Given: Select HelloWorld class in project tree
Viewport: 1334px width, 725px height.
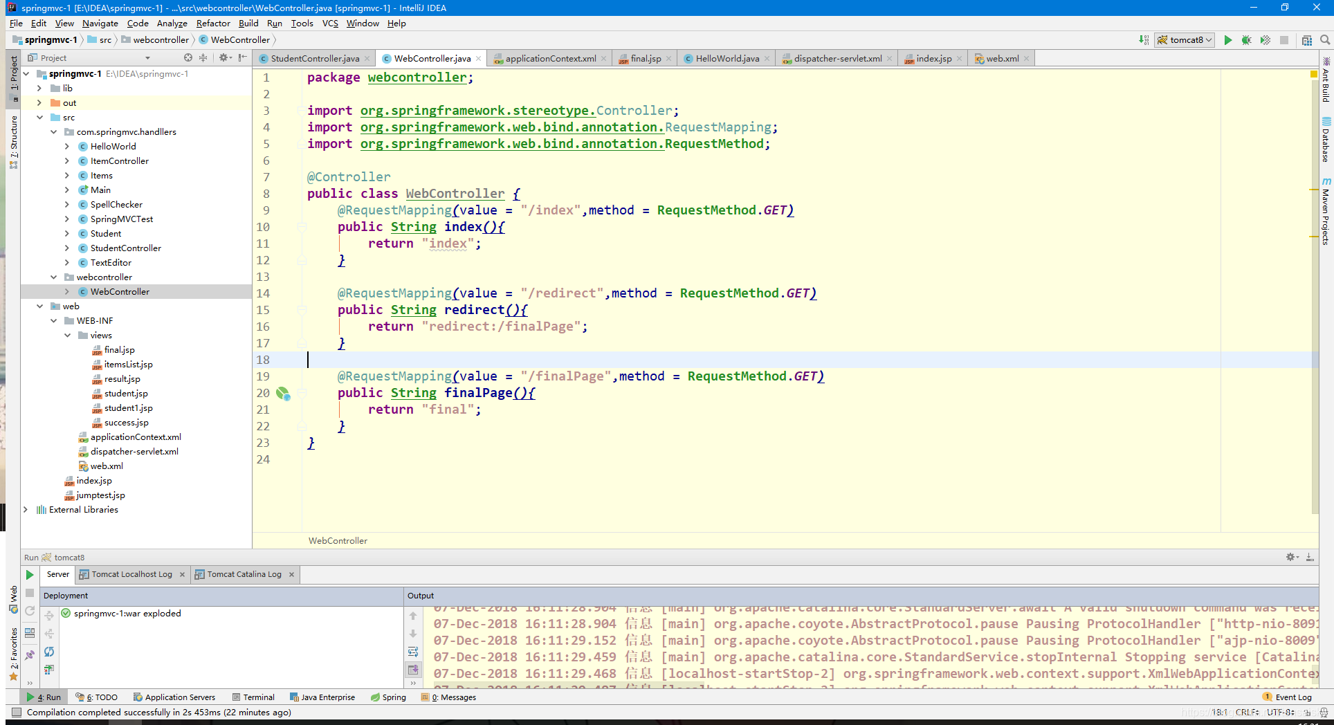Looking at the screenshot, I should 113,146.
